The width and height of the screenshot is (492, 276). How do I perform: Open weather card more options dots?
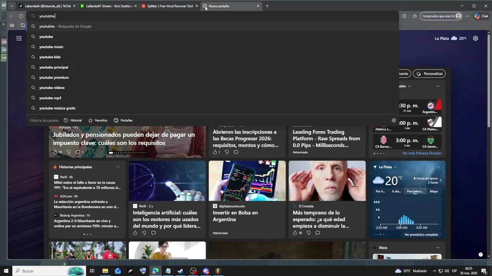(x=438, y=167)
